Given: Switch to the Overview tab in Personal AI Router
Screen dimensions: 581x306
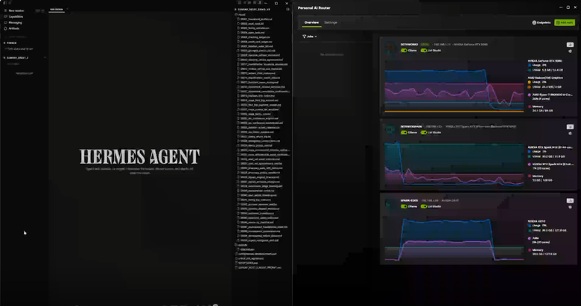Looking at the screenshot, I should [311, 22].
